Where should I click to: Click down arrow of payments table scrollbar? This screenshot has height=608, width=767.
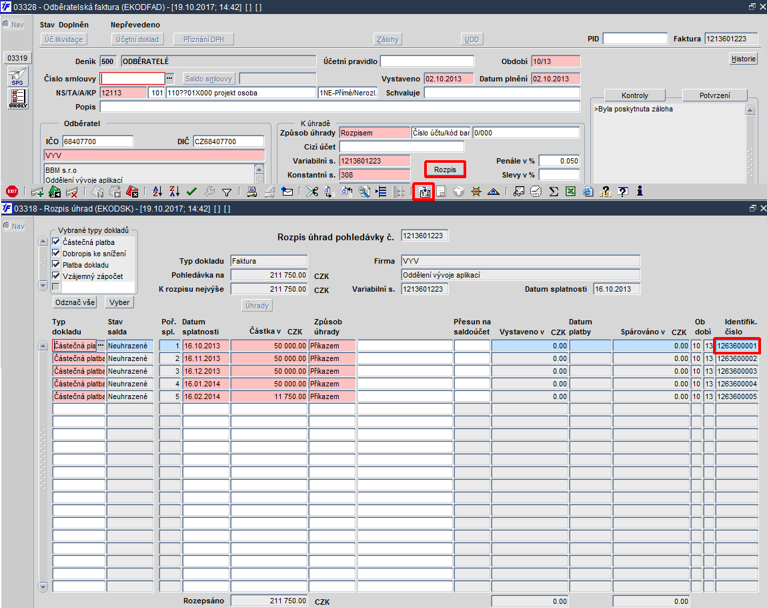pos(43,587)
